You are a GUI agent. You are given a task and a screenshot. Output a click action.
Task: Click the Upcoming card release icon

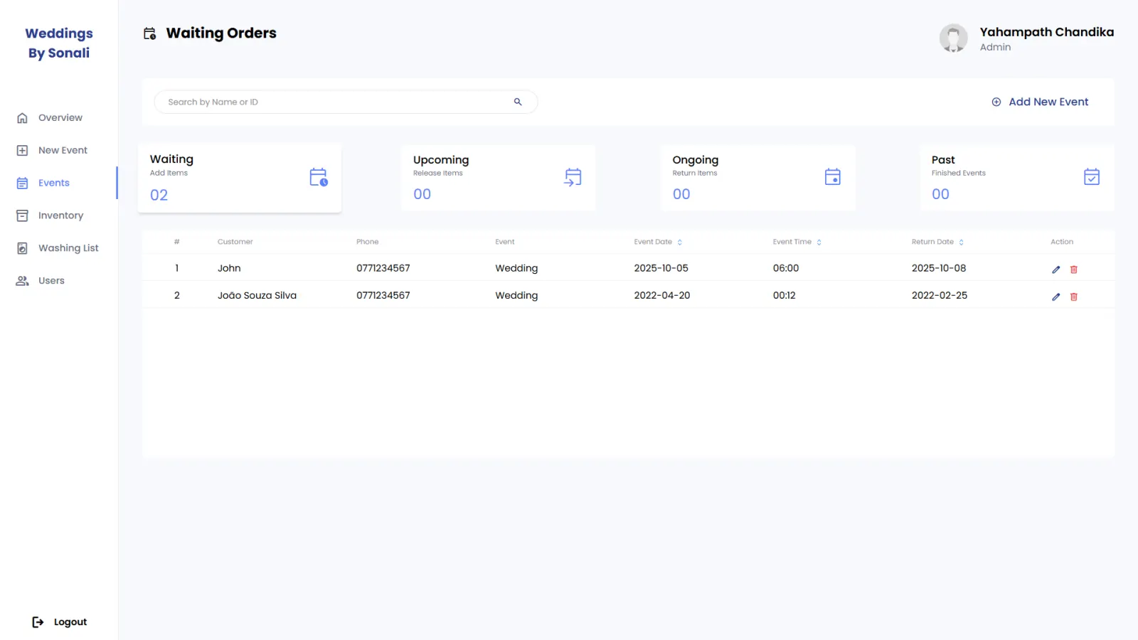573,177
